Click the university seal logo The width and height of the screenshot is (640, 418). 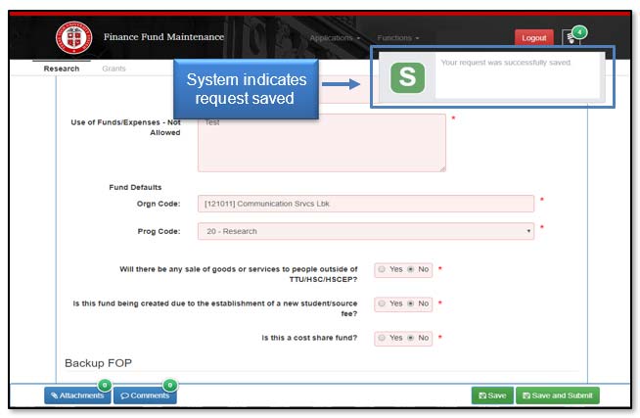[x=73, y=37]
